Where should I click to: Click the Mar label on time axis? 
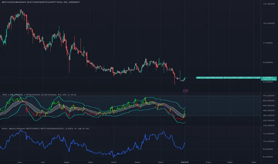click(x=230, y=161)
